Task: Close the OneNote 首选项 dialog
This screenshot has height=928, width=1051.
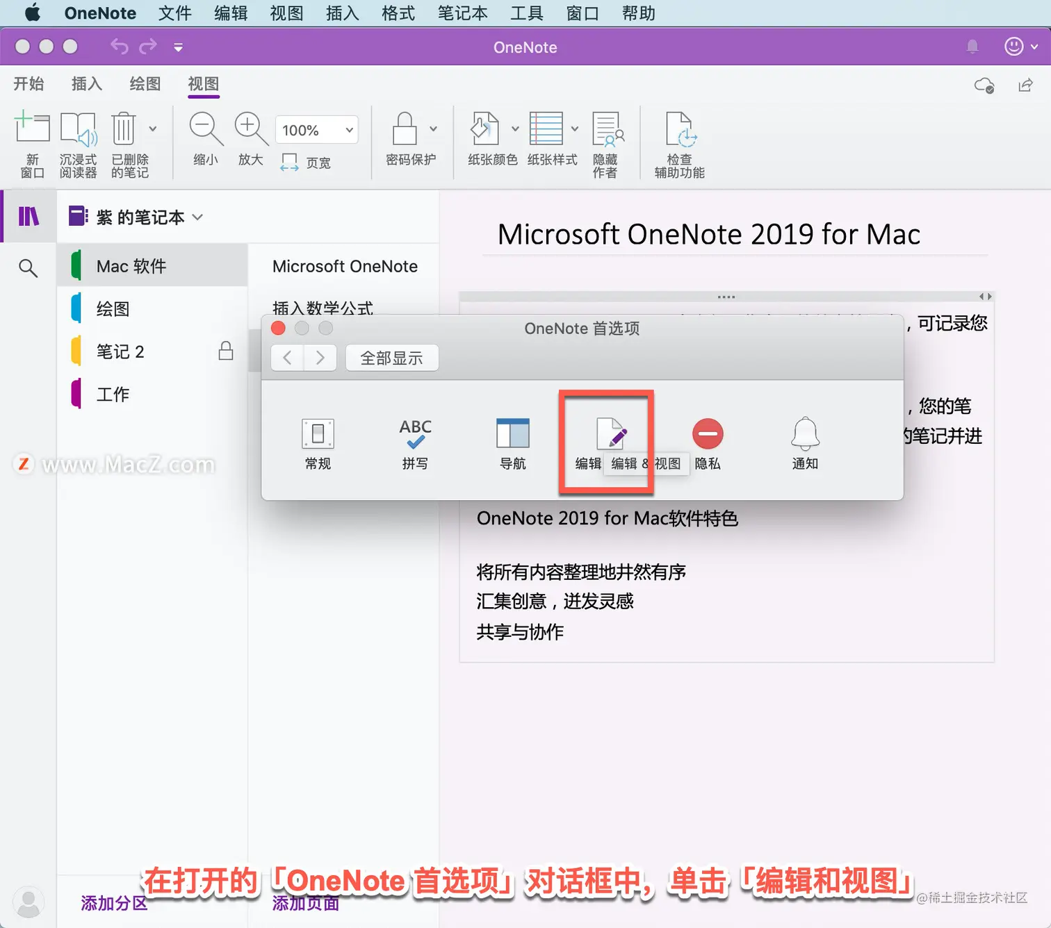Action: click(x=278, y=328)
